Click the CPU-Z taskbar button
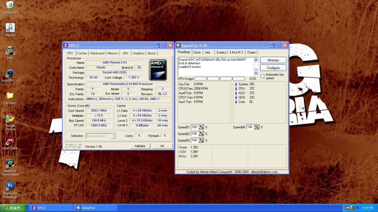 pos(51,208)
